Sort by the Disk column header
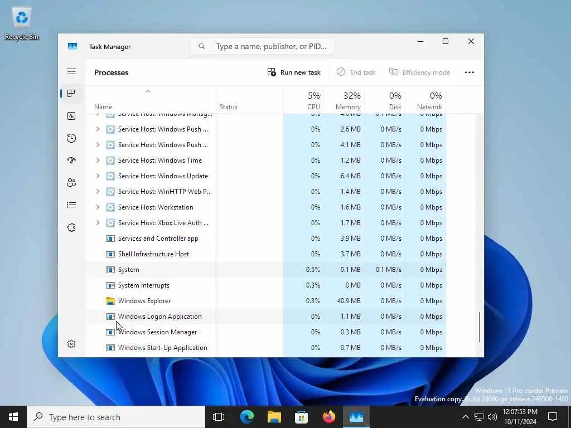 click(x=385, y=100)
